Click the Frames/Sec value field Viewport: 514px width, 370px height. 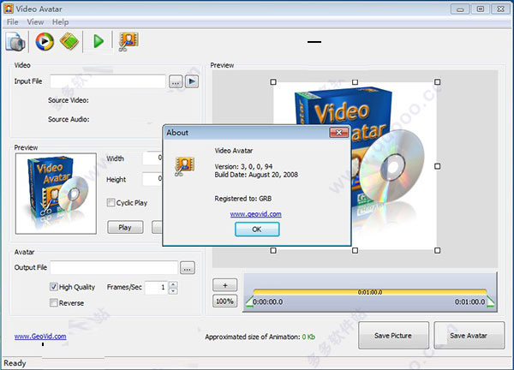coord(157,288)
